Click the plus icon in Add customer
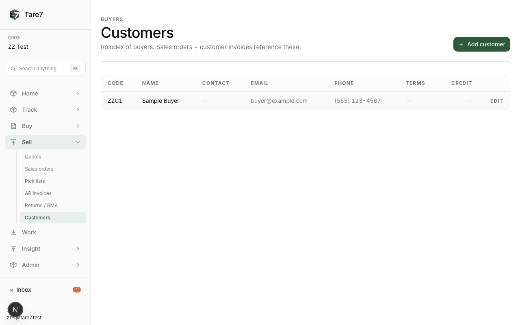 (461, 44)
